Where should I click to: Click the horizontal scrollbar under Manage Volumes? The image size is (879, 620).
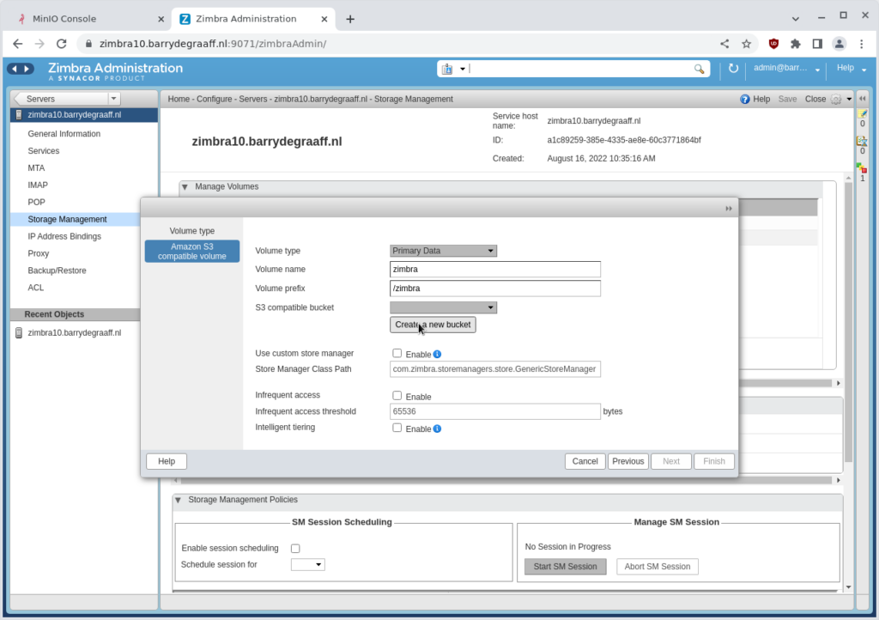pos(785,384)
